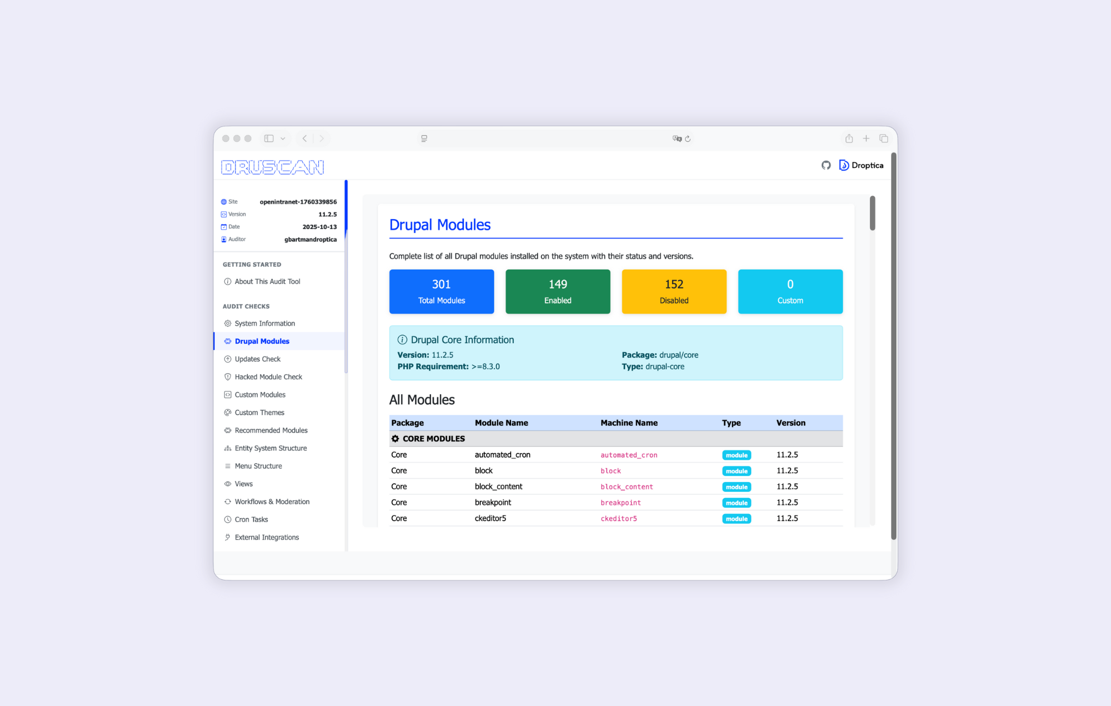Open About This Audit Tool
Image resolution: width=1111 pixels, height=706 pixels.
pos(267,282)
